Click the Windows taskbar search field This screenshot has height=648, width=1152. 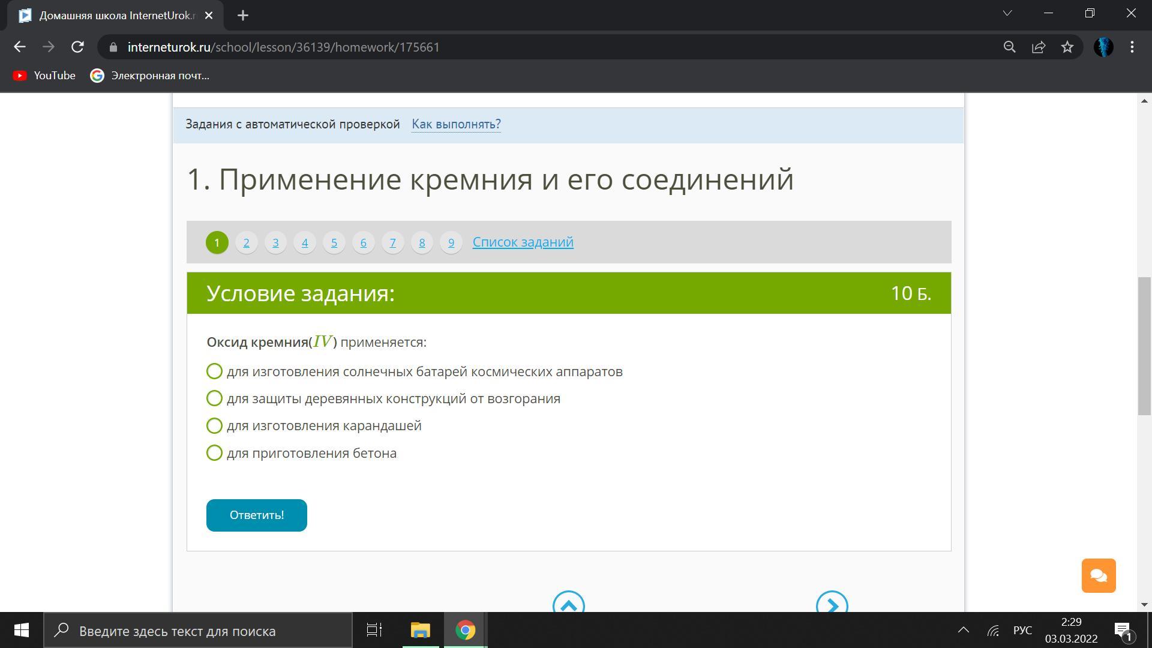click(x=198, y=631)
